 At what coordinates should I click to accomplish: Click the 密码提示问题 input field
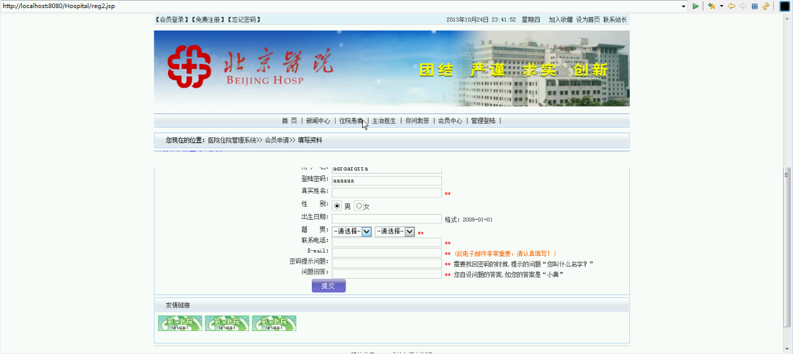pyautogui.click(x=387, y=263)
